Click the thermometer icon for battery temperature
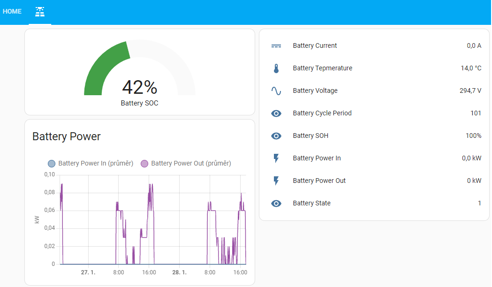This screenshot has height=287, width=492. (276, 68)
